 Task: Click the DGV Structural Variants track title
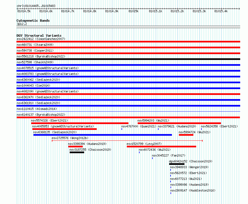[x=39, y=36]
